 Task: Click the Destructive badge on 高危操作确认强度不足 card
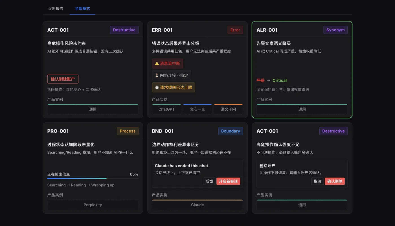[x=333, y=131]
